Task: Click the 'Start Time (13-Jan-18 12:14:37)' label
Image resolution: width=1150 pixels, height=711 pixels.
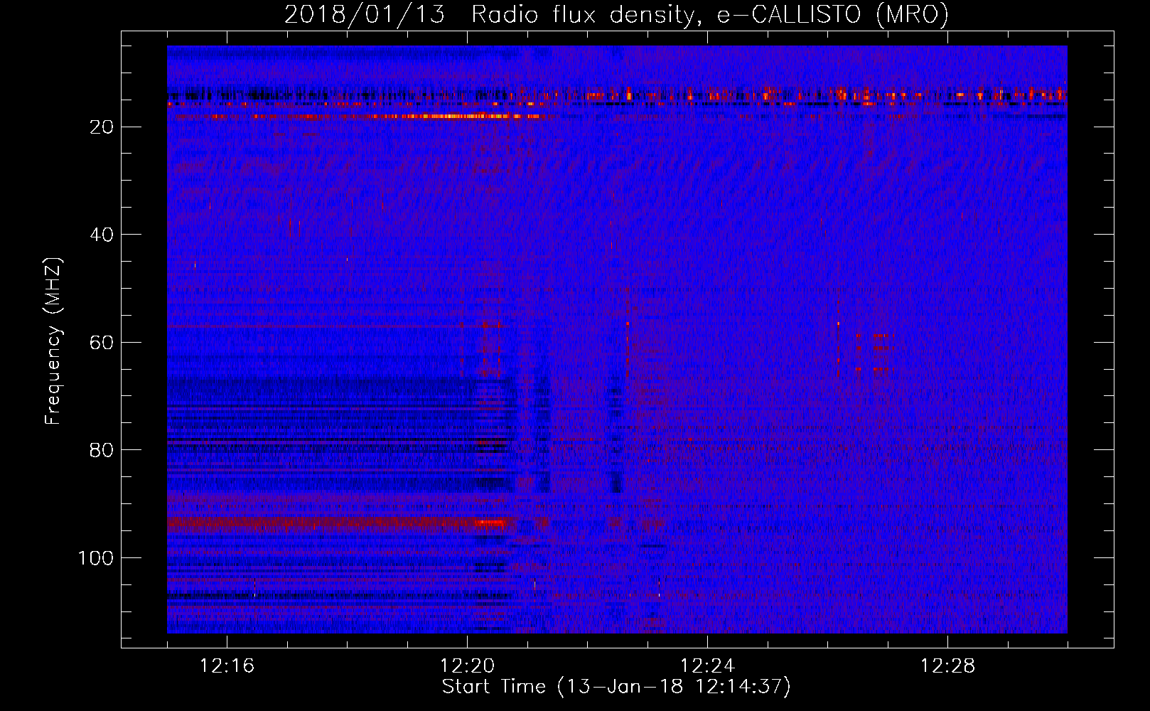Action: [616, 687]
